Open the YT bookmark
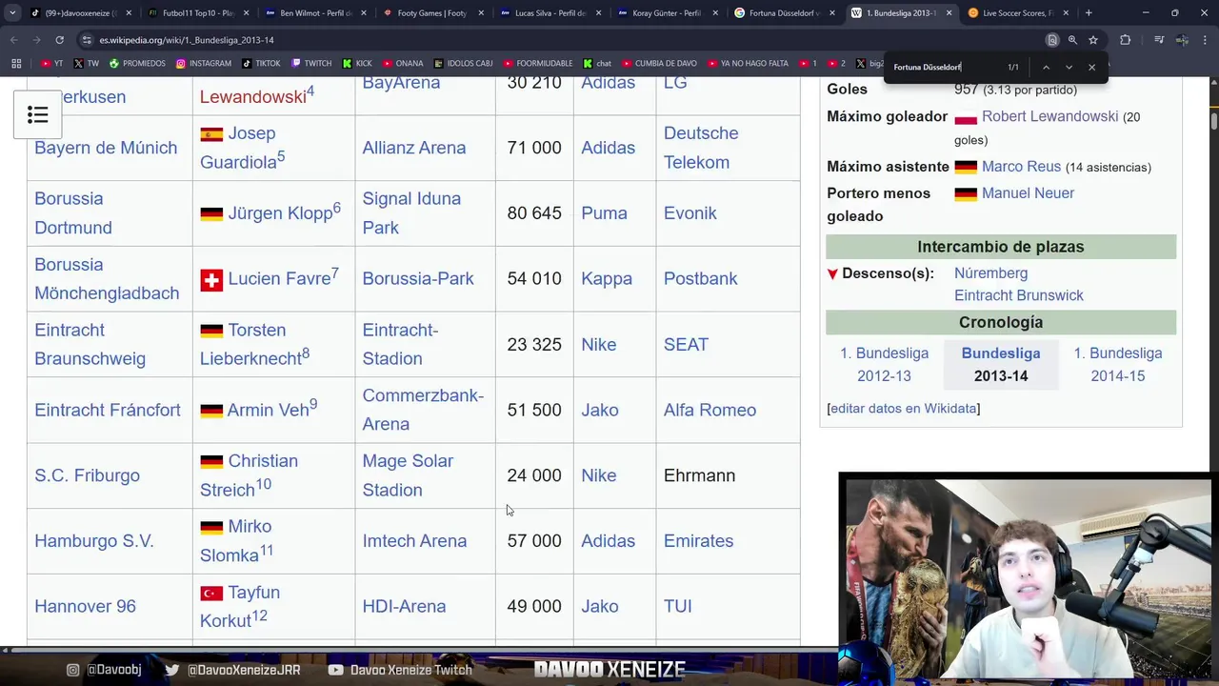The width and height of the screenshot is (1219, 686). (x=53, y=64)
